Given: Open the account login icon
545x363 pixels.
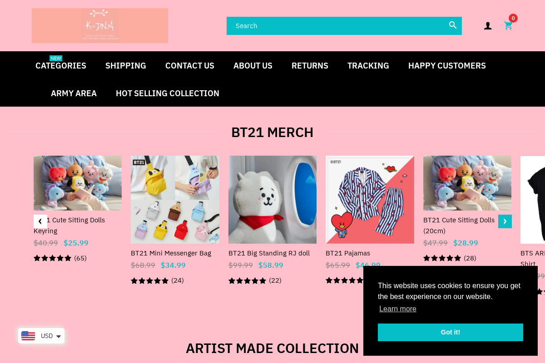Looking at the screenshot, I should (x=488, y=26).
